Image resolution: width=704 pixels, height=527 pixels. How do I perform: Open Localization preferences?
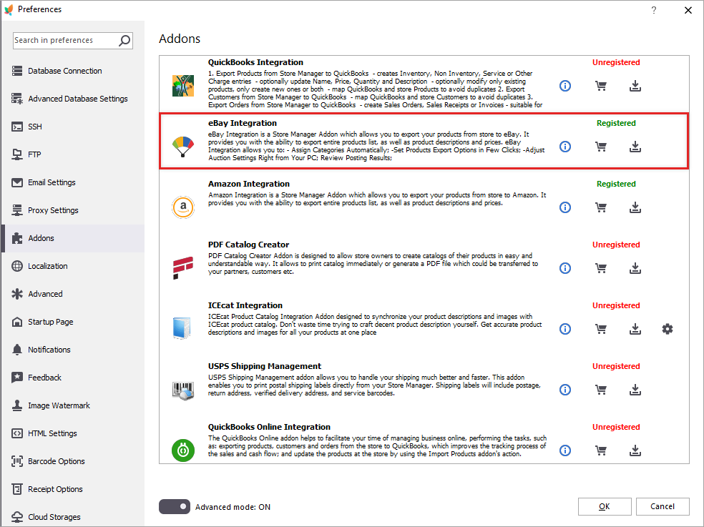tap(73, 266)
